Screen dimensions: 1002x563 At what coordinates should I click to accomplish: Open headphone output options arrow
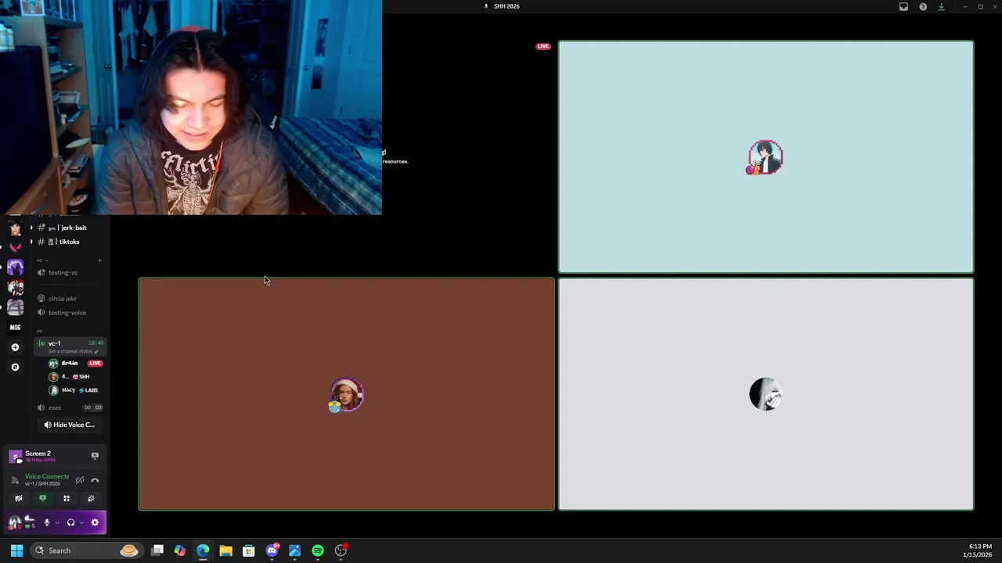81,522
